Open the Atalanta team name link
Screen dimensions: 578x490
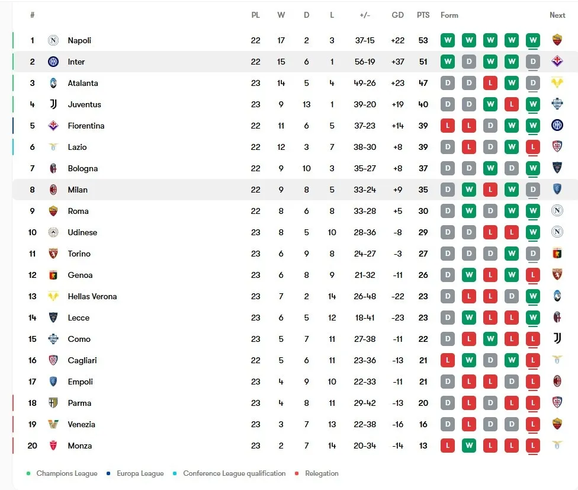coord(82,84)
